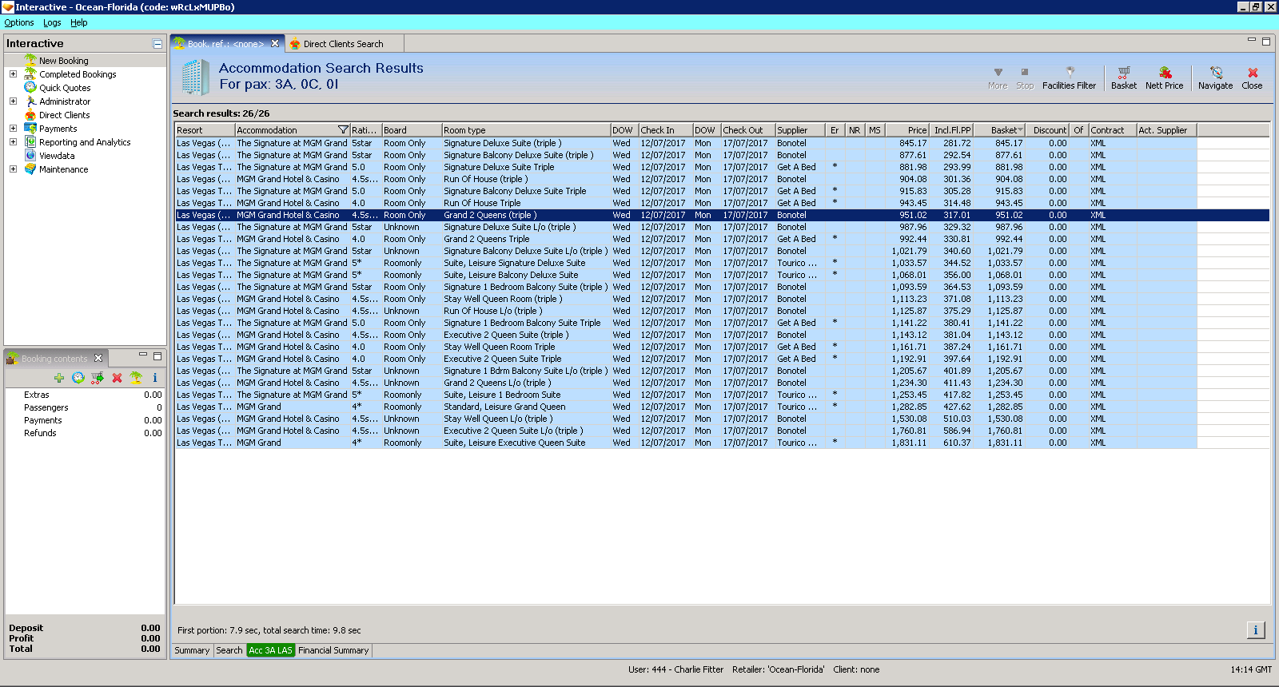Click the Administrator running man icon
Viewport: 1279px width, 687px height.
tap(30, 101)
